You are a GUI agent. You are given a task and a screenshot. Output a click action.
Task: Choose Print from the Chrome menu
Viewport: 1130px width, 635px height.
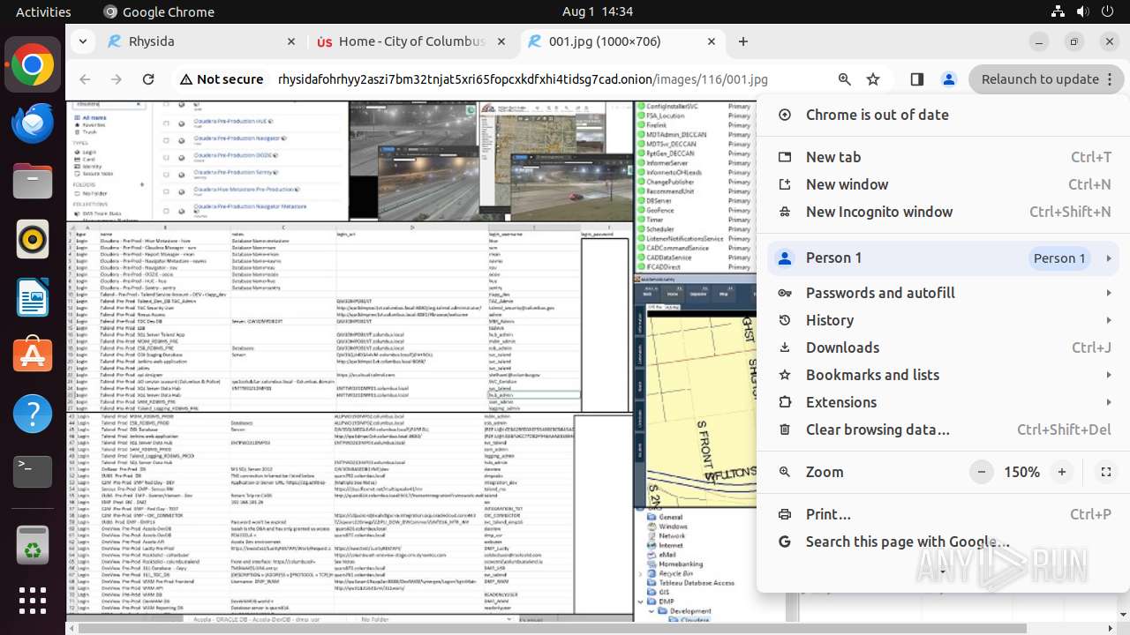point(943,514)
